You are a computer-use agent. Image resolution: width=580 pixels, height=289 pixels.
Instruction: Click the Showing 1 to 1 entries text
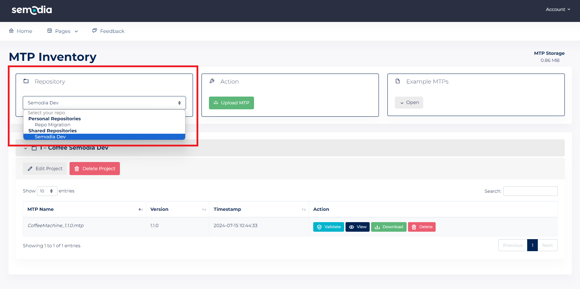pos(51,246)
